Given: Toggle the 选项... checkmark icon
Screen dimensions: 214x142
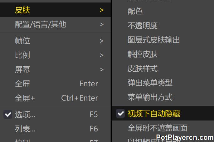Looking at the screenshot, I should click(8, 114).
